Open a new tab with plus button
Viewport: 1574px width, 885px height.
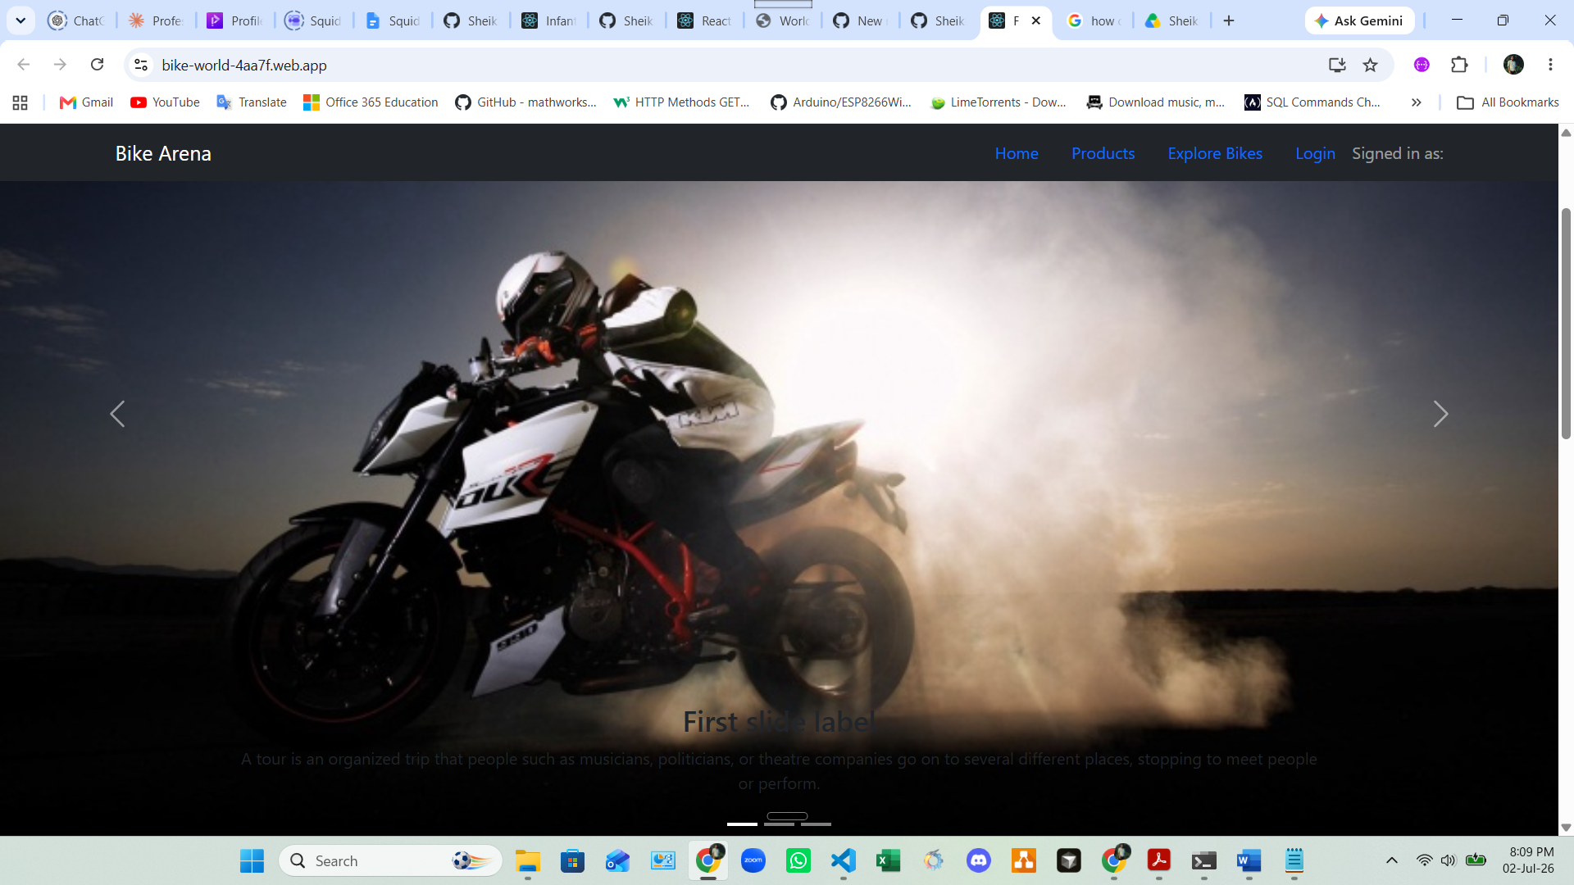tap(1228, 20)
